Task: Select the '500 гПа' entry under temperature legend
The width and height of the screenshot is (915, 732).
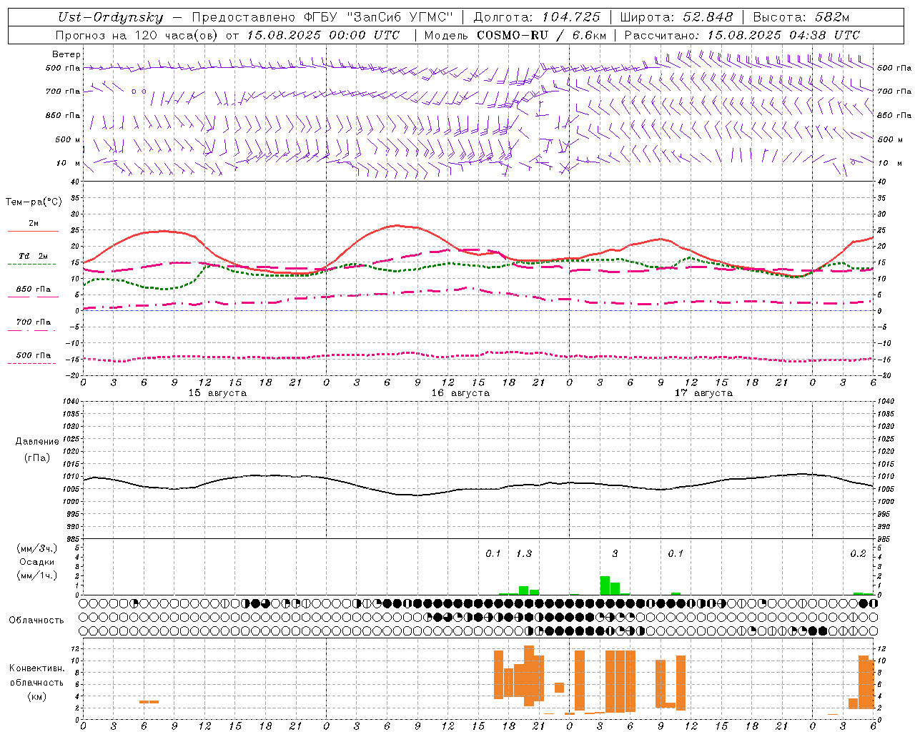Action: click(x=33, y=355)
